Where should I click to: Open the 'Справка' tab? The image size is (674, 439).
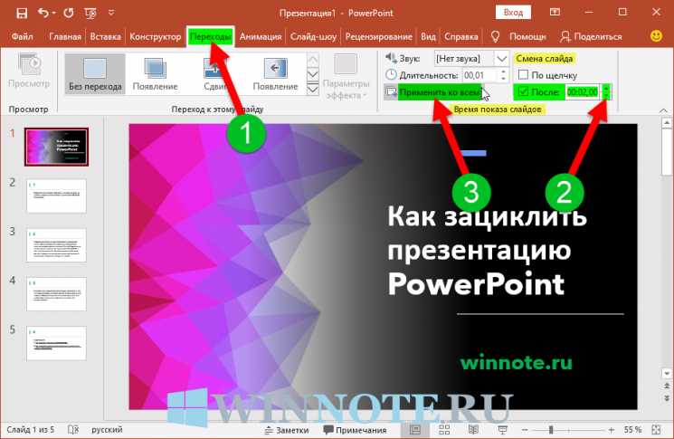461,37
